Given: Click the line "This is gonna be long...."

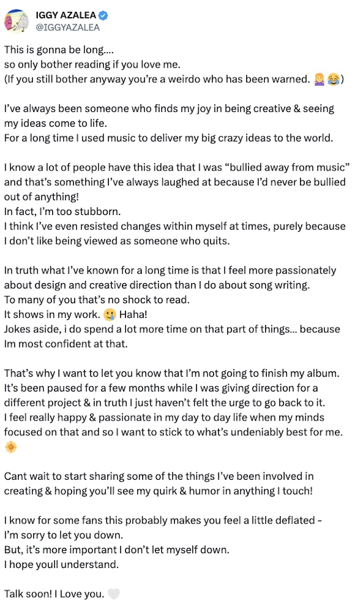Looking at the screenshot, I should point(54,50).
